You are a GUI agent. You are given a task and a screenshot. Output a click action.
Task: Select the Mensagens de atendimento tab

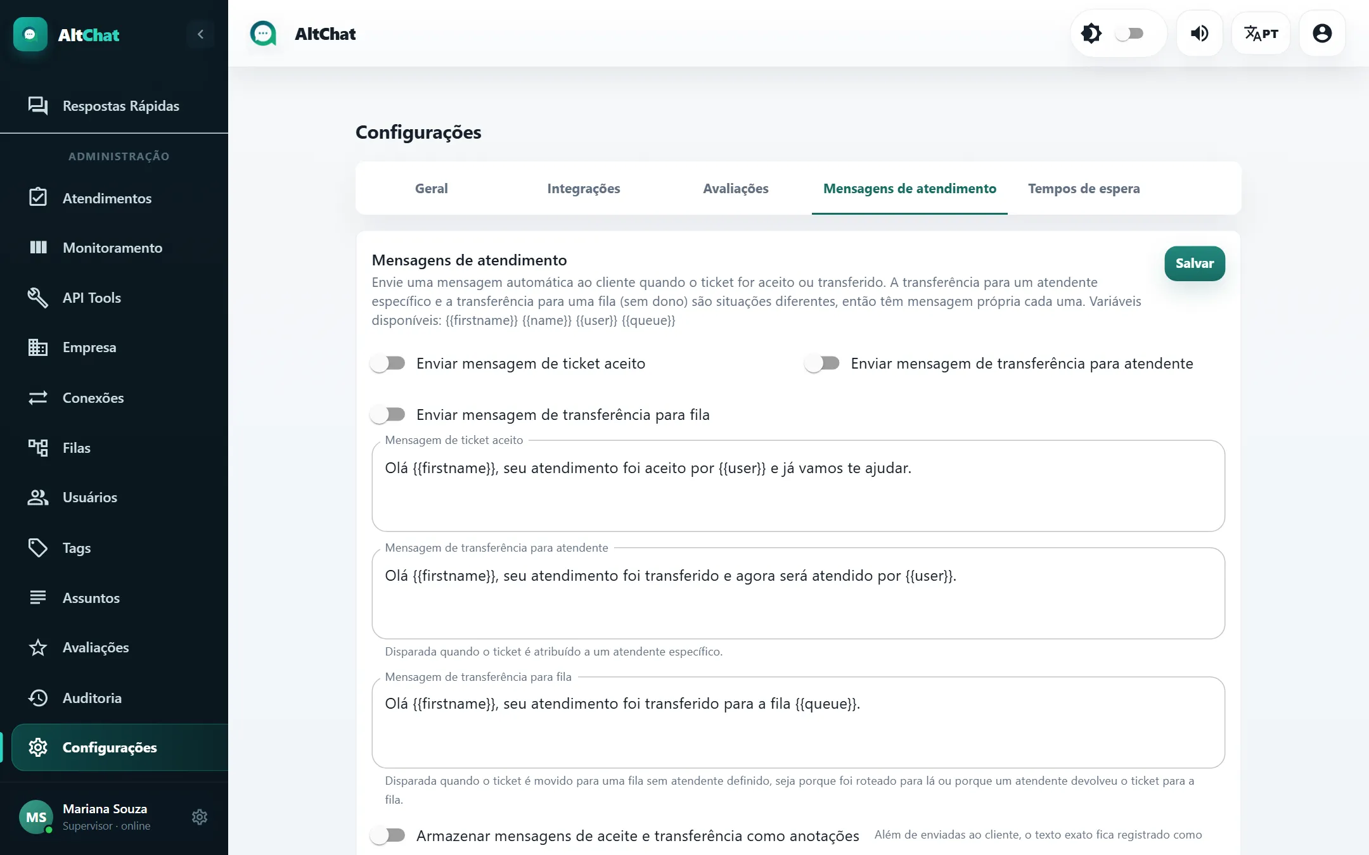click(x=909, y=189)
